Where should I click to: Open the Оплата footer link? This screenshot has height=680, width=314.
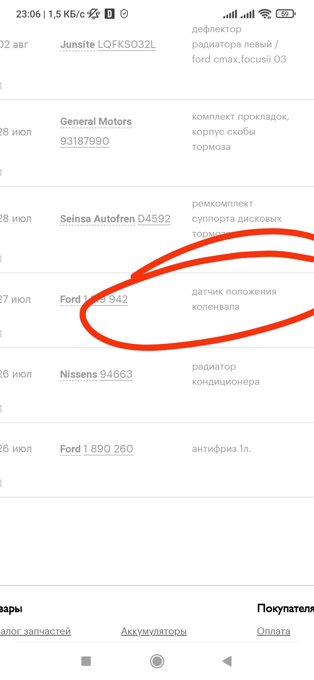pos(274,631)
